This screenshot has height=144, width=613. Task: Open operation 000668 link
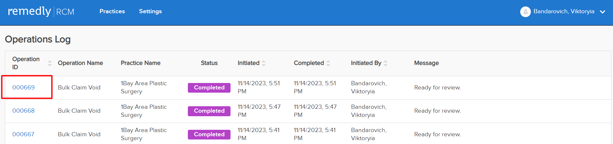[23, 111]
